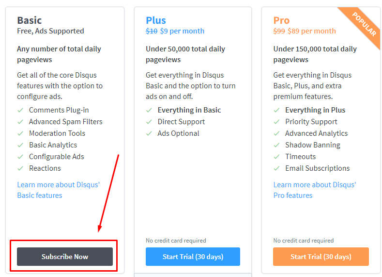Click the checkmark next to Advanced Spam Filters
Image resolution: width=382 pixels, height=277 pixels.
click(x=20, y=122)
